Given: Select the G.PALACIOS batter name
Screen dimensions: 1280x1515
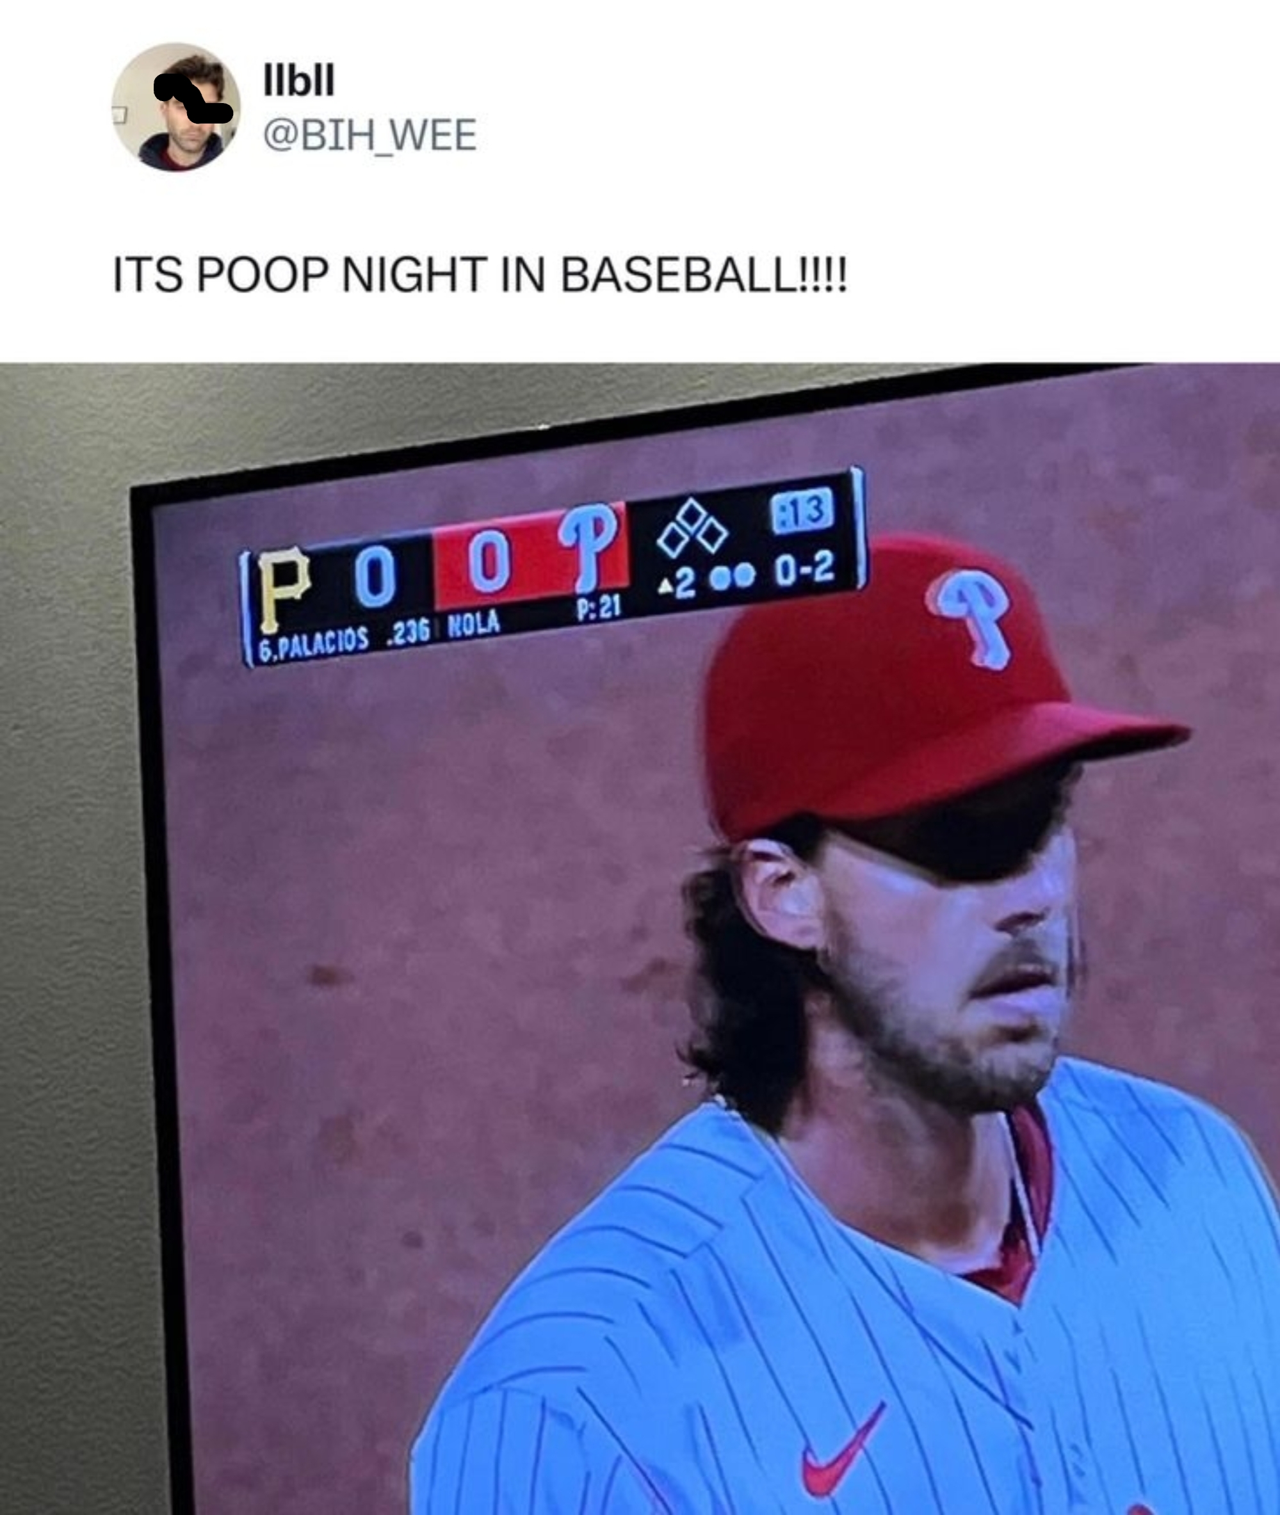Looking at the screenshot, I should tap(314, 644).
